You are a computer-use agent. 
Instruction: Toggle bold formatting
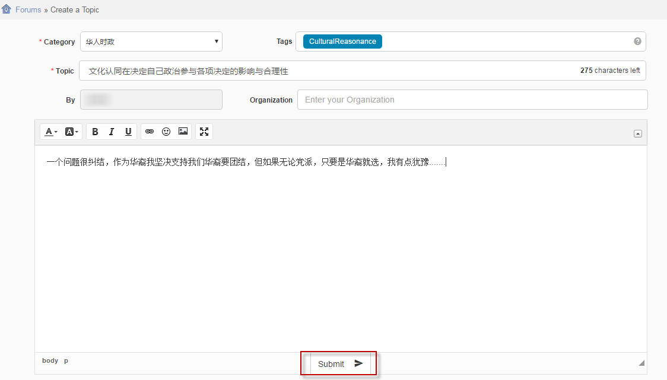[x=95, y=132]
